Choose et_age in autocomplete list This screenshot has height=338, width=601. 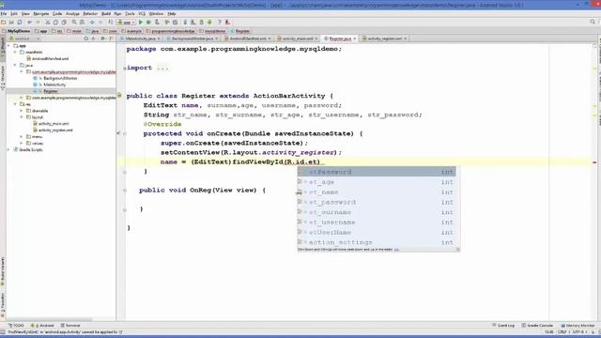coord(377,182)
